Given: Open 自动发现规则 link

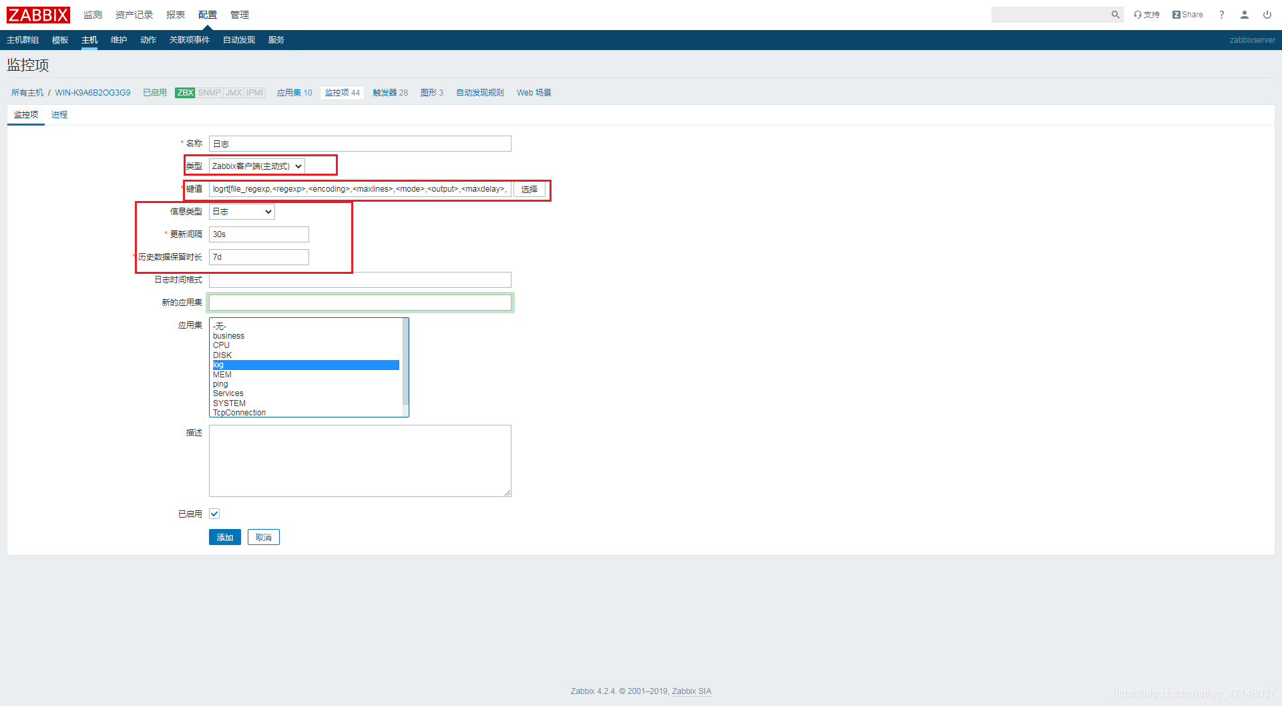Looking at the screenshot, I should (x=480, y=93).
